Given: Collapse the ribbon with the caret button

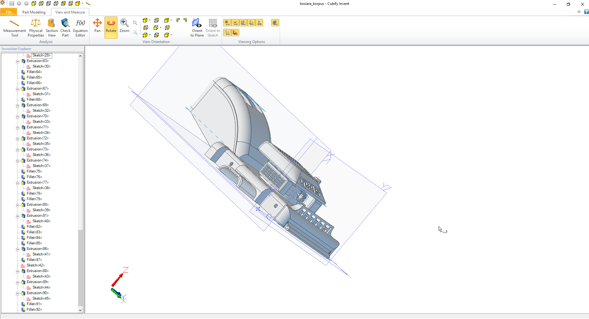Looking at the screenshot, I should pos(579,12).
